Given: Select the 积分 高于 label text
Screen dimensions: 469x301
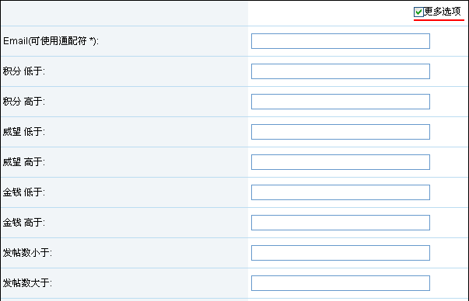Looking at the screenshot, I should (x=24, y=102).
